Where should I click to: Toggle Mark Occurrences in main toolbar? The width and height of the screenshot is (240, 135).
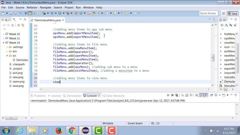click(x=30, y=13)
